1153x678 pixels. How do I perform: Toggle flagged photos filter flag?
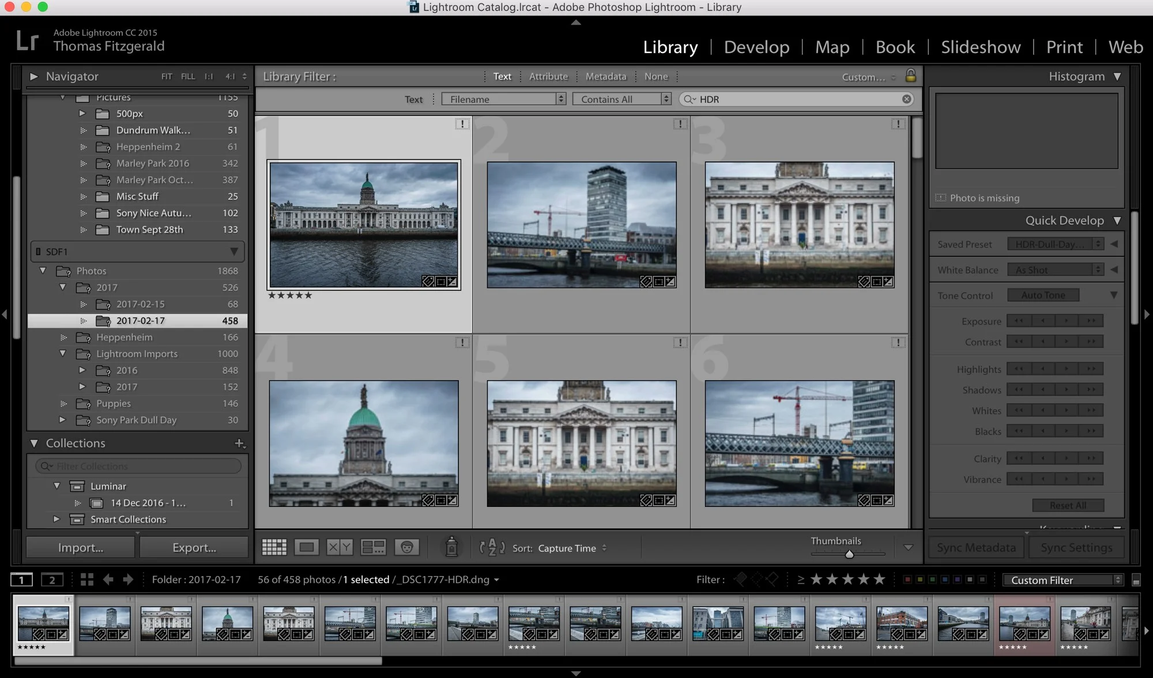(x=741, y=579)
